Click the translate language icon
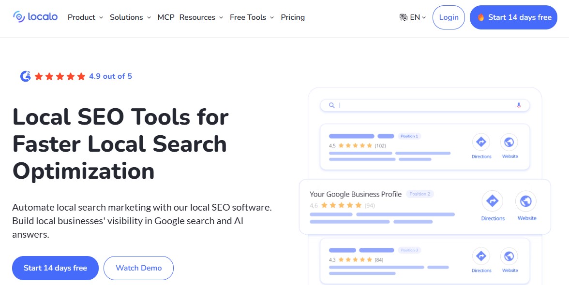Viewport: 569px width, 285px height. coord(403,17)
